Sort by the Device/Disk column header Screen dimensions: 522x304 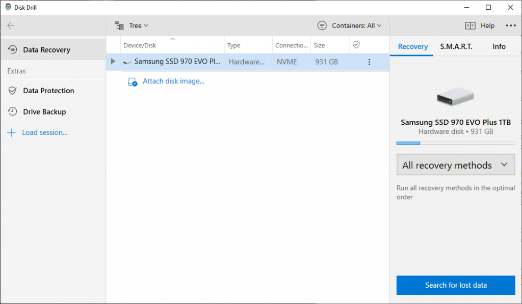(140, 45)
